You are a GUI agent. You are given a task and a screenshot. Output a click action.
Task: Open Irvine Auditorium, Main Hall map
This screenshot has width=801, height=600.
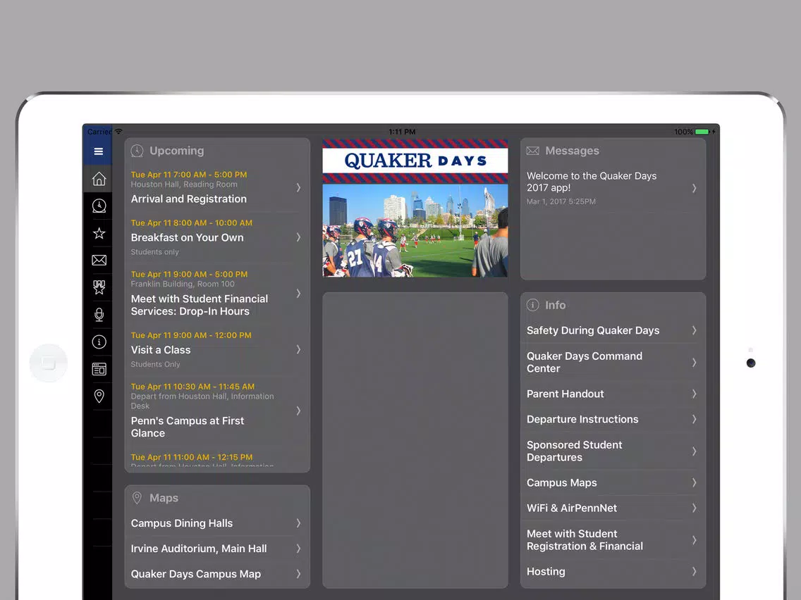click(217, 549)
